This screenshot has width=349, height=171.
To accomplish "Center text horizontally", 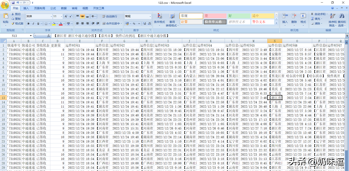I will click(x=82, y=24).
